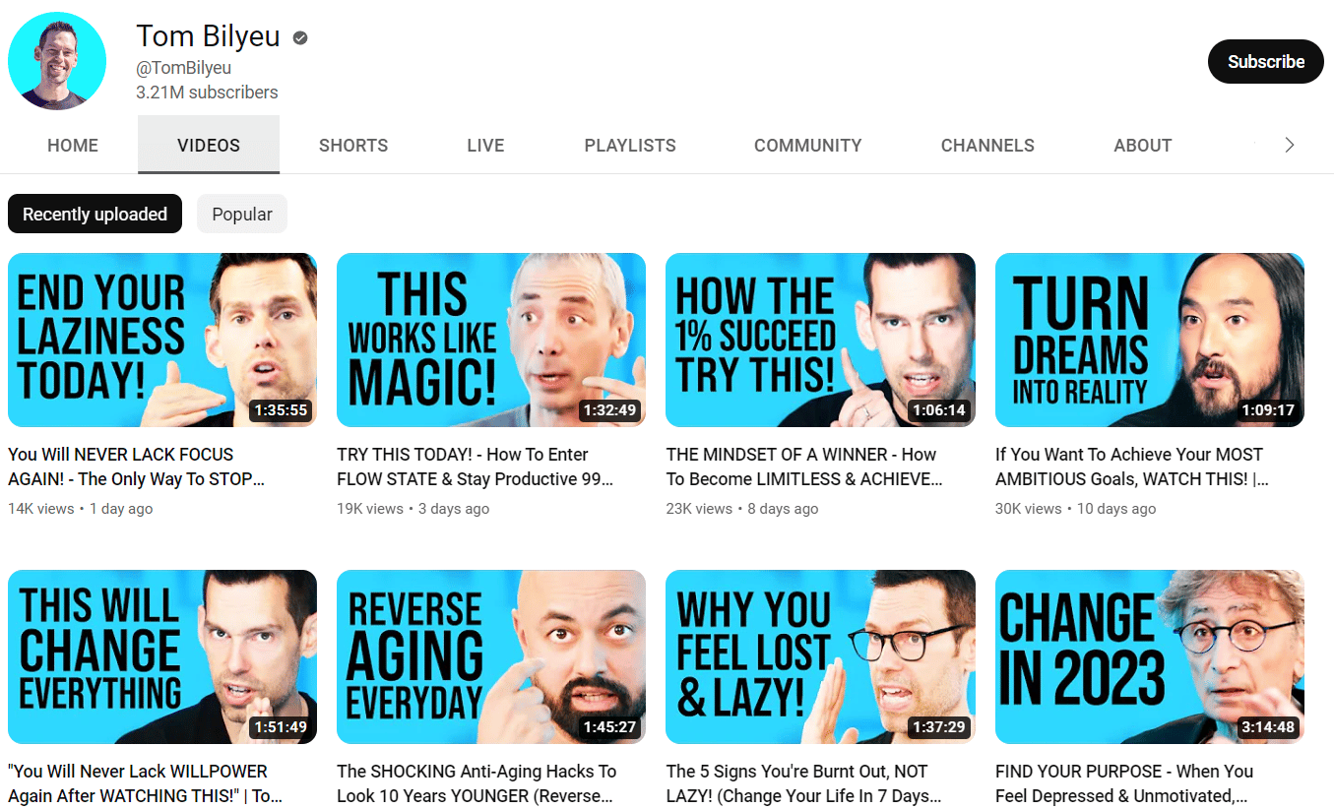The width and height of the screenshot is (1334, 809).
Task: Click the channel name 'Tom Bilyeu'
Action: 208,36
